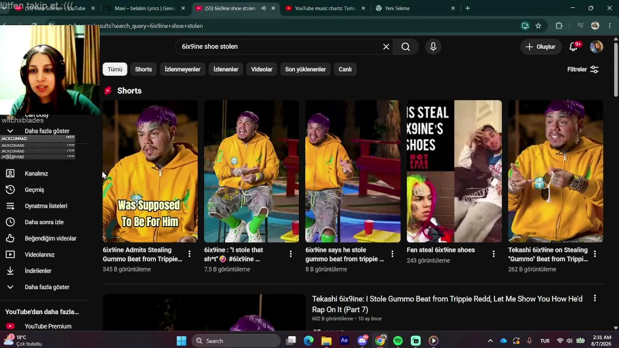The image size is (619, 348).
Task: Expand lower Daha fazla göster under İndirilenler
Action: pyautogui.click(x=47, y=287)
